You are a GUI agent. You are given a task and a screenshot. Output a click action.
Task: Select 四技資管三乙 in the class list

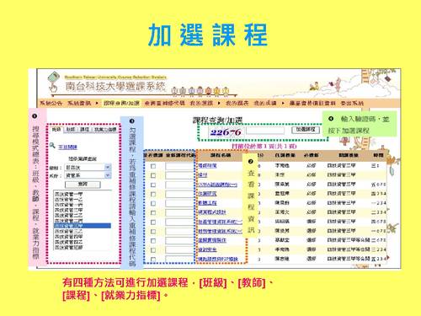68,231
